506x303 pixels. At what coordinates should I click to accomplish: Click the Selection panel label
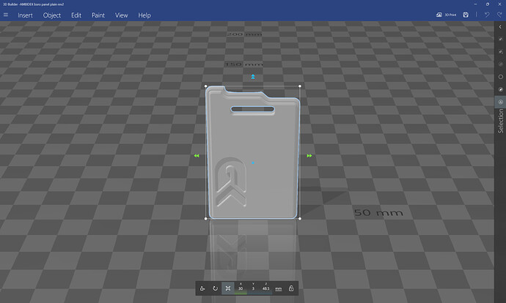click(x=501, y=121)
